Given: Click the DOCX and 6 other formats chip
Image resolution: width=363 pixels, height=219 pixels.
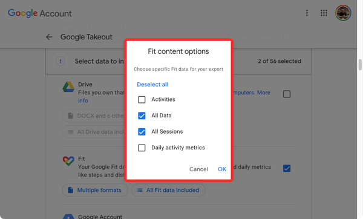Looking at the screenshot, I should click(x=94, y=116).
